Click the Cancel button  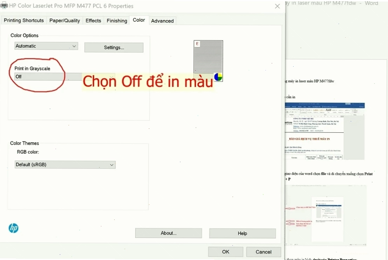264,252
